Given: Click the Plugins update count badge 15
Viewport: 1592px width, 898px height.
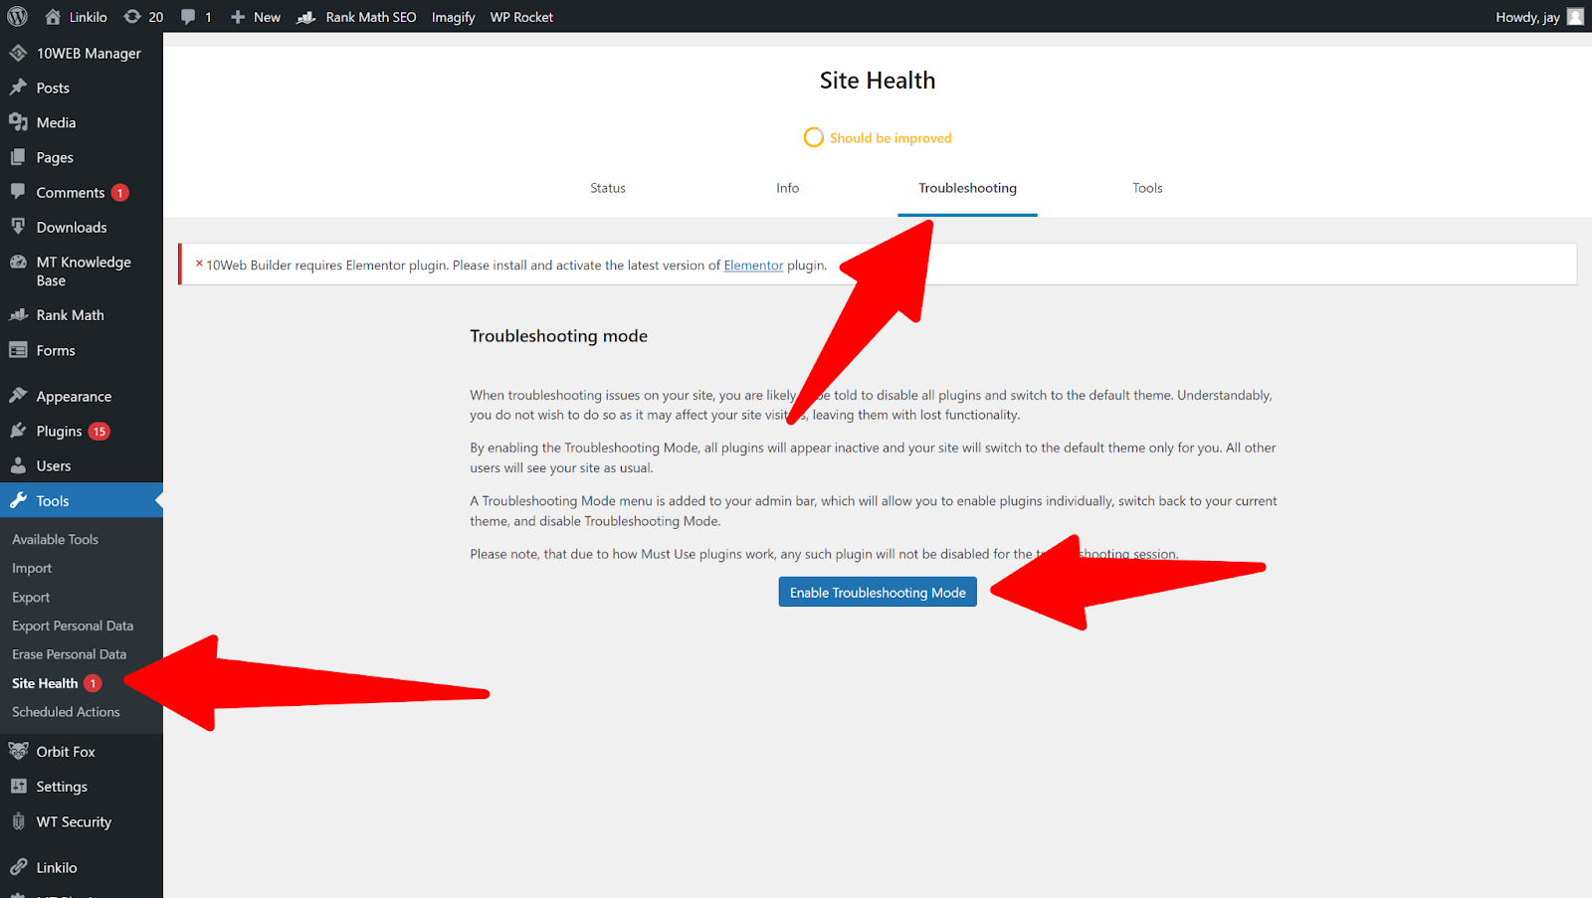Looking at the screenshot, I should [99, 432].
